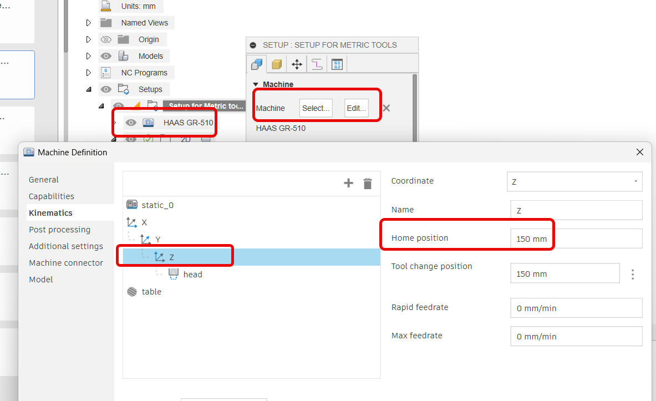Expand the NC Programs node
656x401 pixels.
point(88,73)
